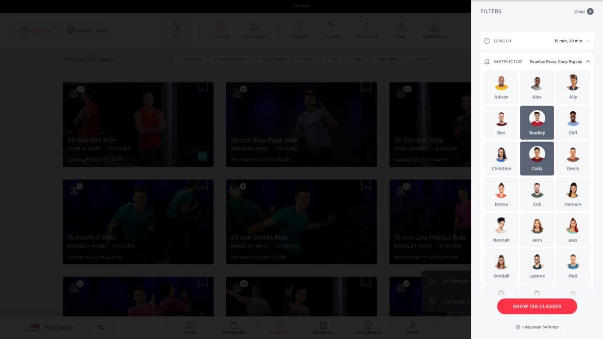Select the Bootcamp category icon
The height and width of the screenshot is (339, 603).
point(254,27)
